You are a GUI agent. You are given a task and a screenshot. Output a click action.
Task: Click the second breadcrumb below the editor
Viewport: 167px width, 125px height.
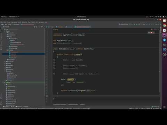click(73, 105)
